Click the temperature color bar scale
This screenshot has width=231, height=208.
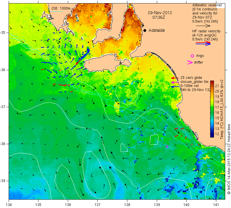click(212, 109)
